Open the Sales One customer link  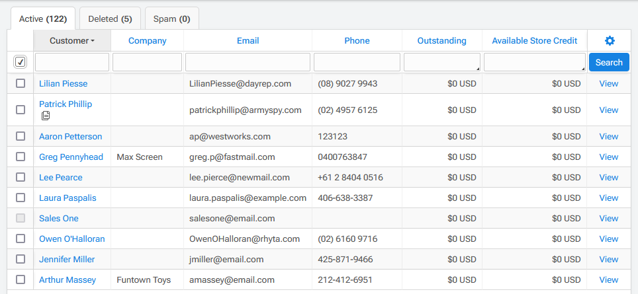click(59, 219)
